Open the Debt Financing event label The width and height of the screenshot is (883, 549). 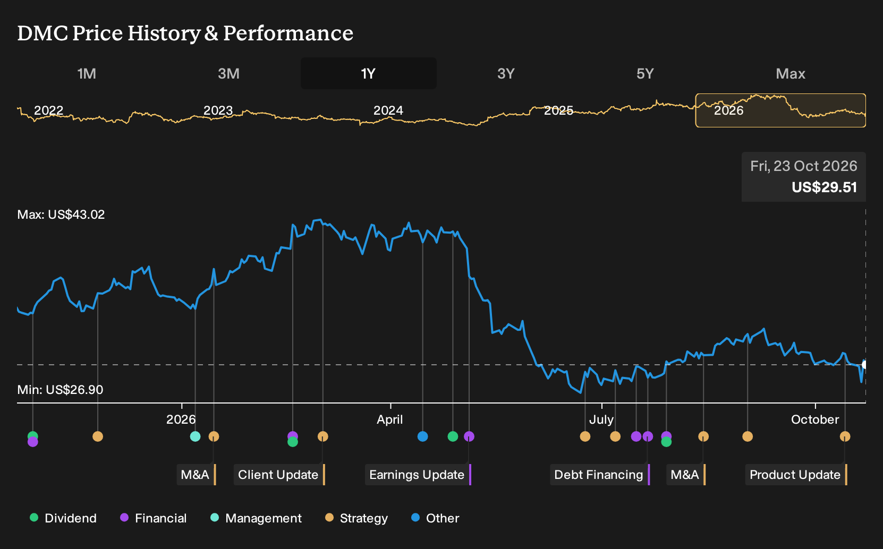(x=600, y=475)
